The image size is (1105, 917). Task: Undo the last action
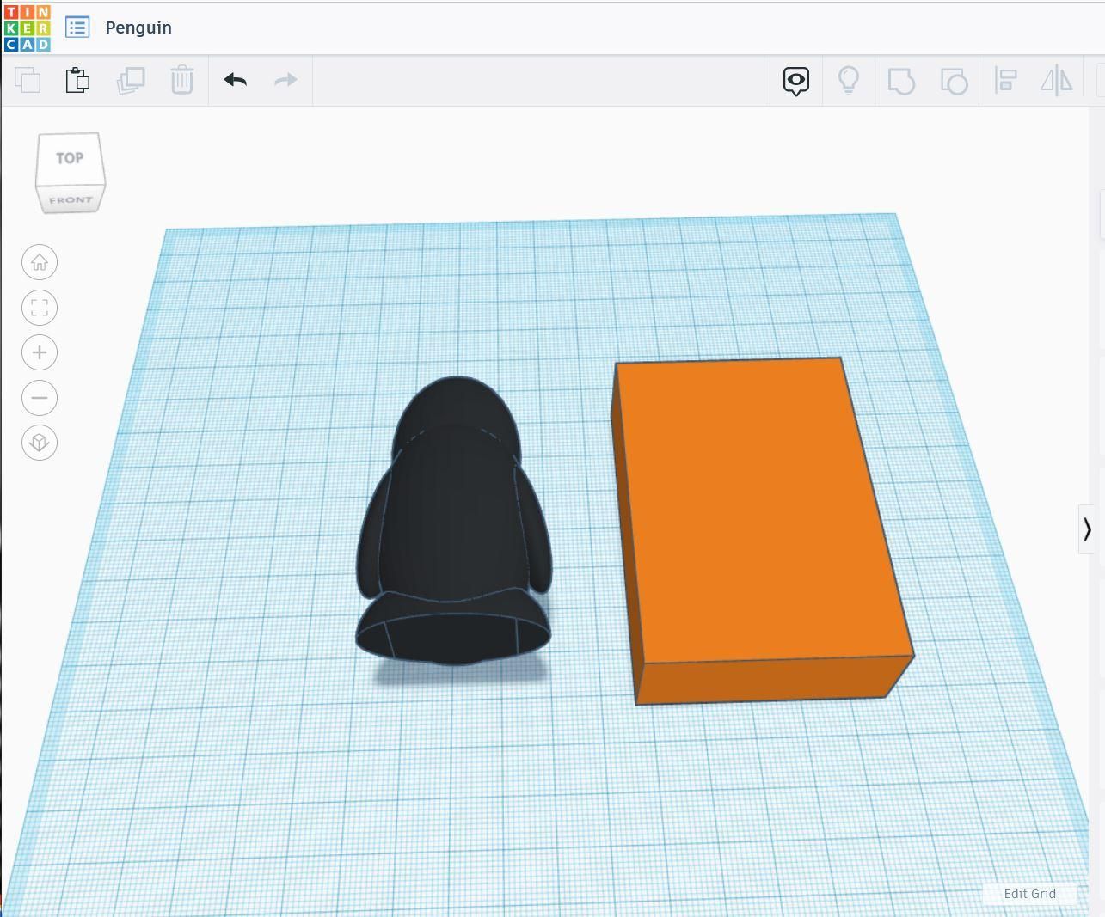click(x=235, y=80)
